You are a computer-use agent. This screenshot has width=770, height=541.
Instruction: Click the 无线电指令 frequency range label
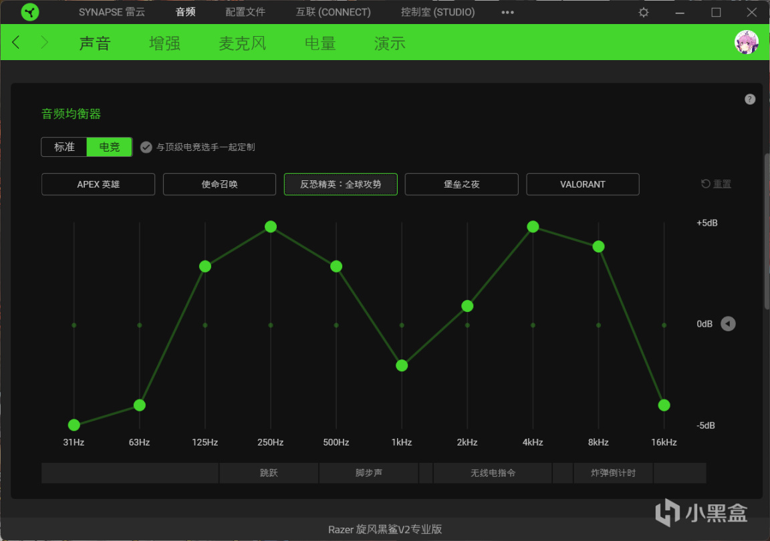(493, 473)
